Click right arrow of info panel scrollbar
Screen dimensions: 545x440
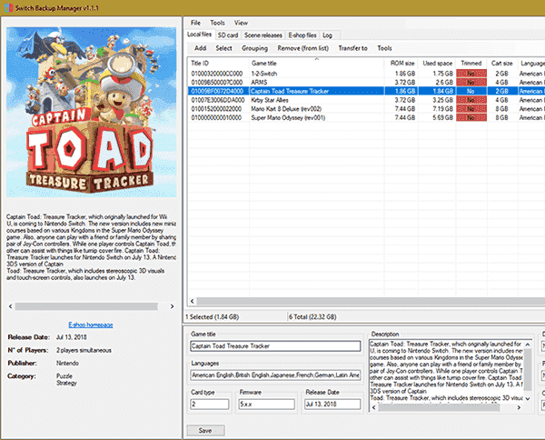(x=172, y=306)
